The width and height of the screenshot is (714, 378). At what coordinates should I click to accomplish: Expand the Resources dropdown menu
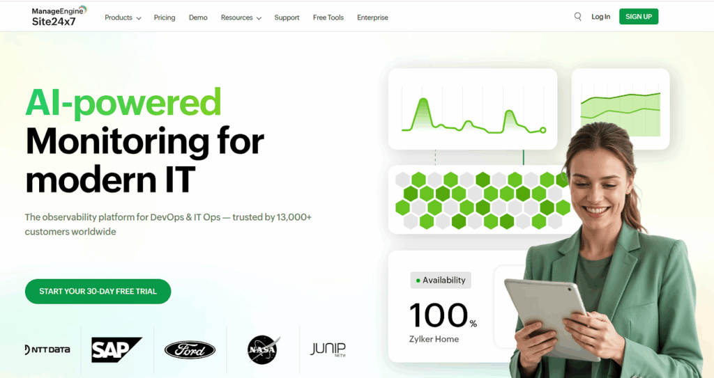coord(241,17)
